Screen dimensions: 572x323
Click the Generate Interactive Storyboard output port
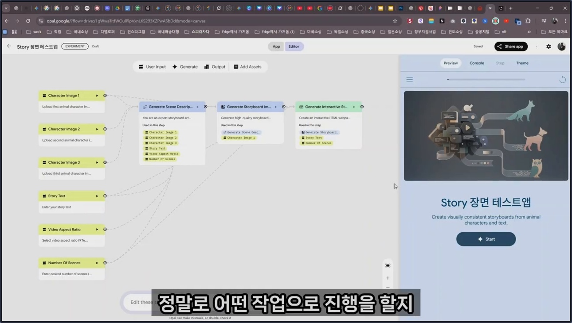(x=362, y=107)
